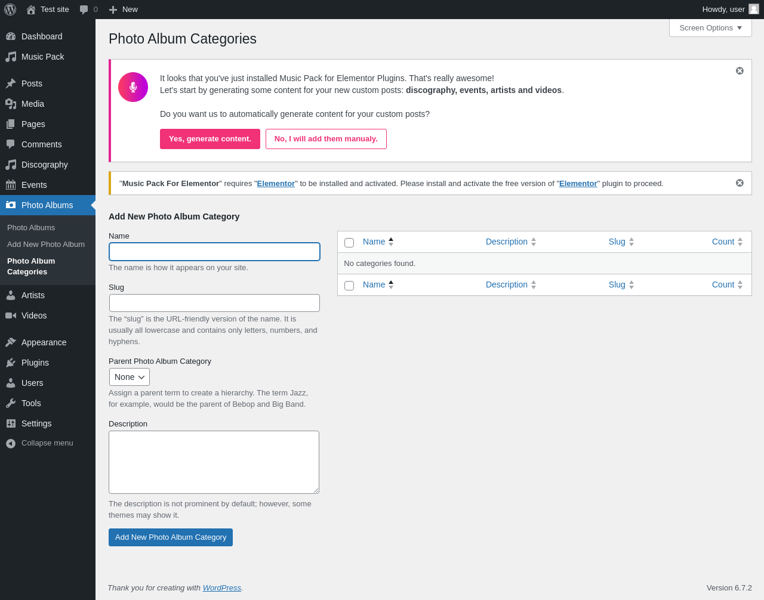Open the Parent Photo Album Category dropdown

[x=130, y=377]
